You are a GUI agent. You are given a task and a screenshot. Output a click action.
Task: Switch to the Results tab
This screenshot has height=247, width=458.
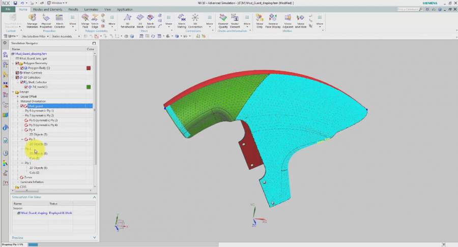click(73, 9)
